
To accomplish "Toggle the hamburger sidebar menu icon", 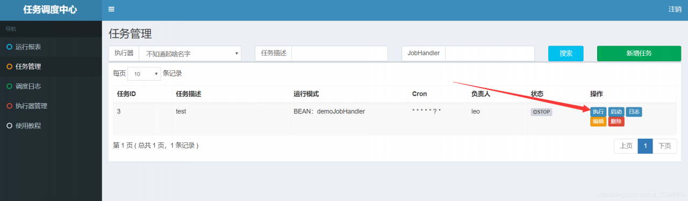I will (x=111, y=9).
